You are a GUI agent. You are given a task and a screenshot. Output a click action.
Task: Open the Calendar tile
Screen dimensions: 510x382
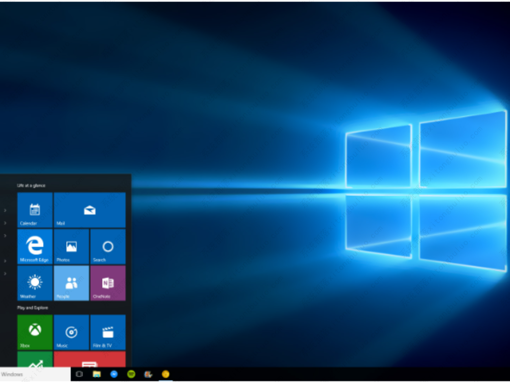(x=34, y=209)
